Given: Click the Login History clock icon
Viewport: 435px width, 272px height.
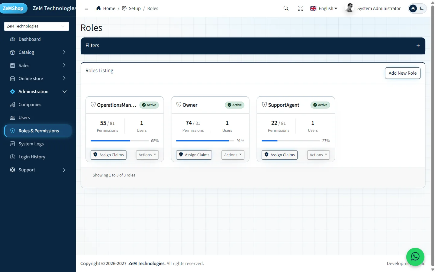Looking at the screenshot, I should click(x=12, y=157).
